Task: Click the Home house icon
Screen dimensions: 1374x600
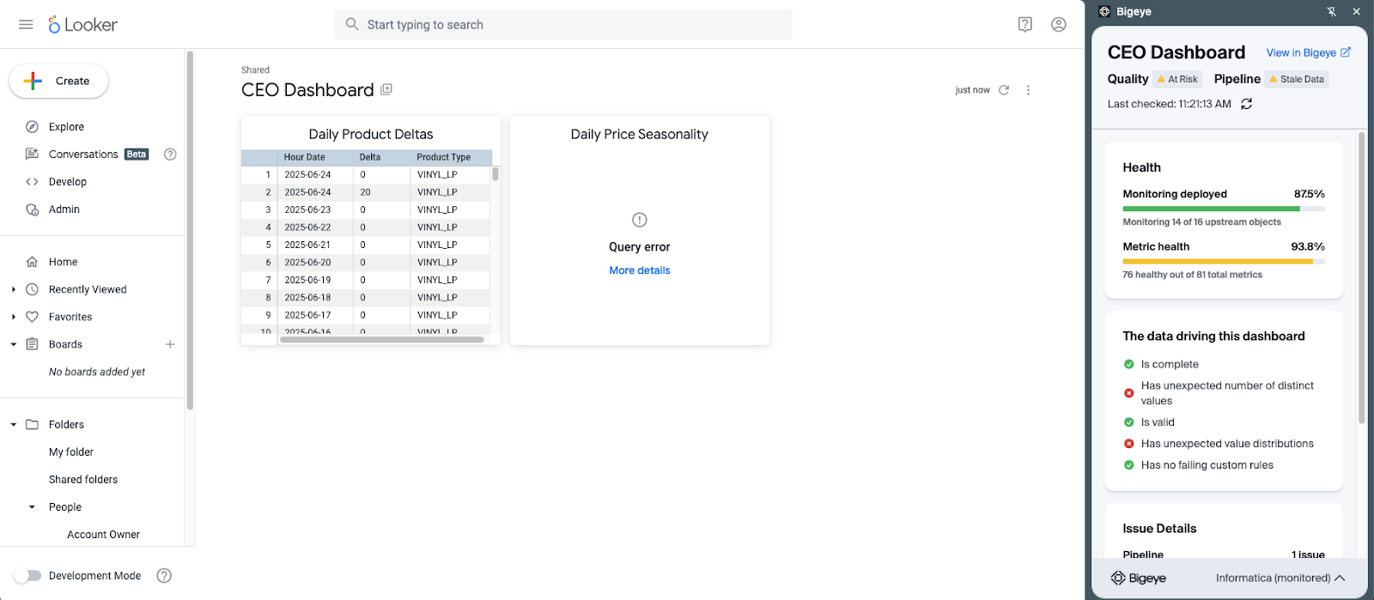Action: (x=32, y=262)
